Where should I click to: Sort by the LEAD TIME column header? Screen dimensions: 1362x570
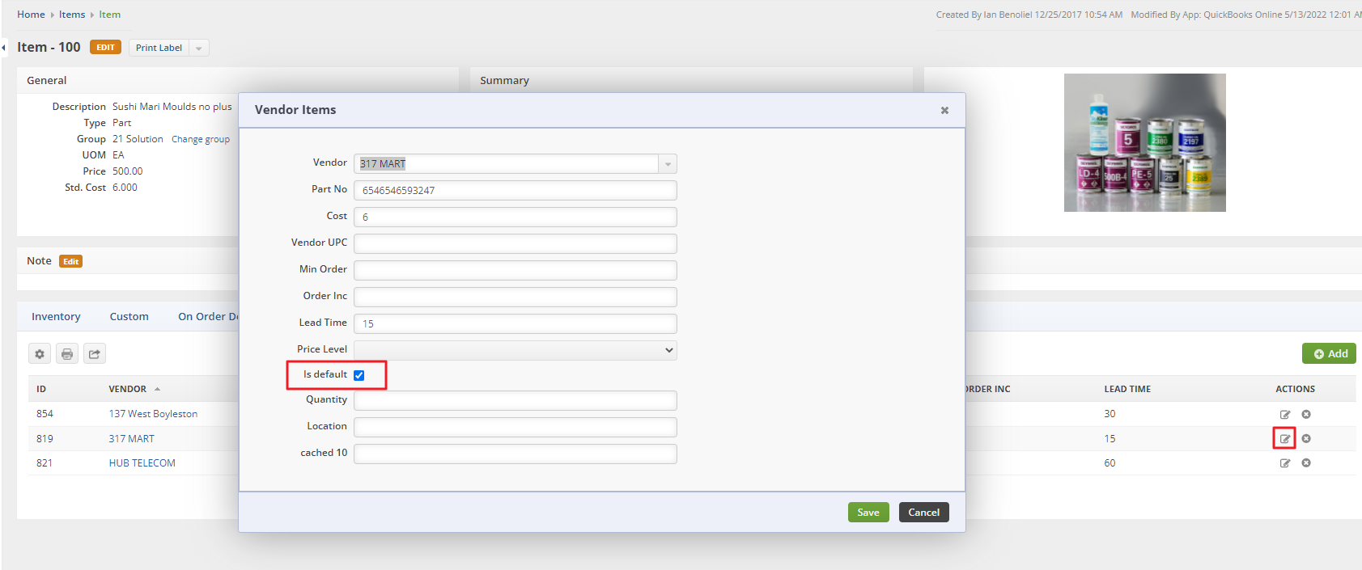coord(1127,389)
